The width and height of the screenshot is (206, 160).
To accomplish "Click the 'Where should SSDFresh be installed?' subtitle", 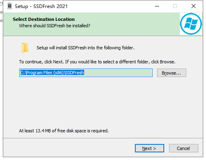I will point(55,26).
